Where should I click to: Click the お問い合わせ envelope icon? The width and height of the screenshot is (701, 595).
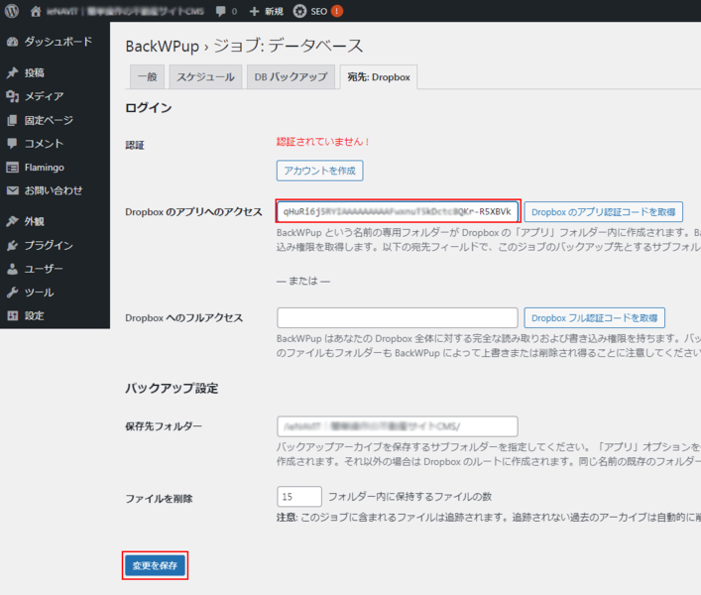(x=13, y=190)
